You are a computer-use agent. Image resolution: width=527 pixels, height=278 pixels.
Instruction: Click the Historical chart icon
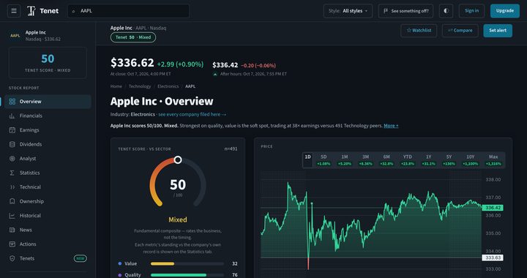tap(12, 216)
